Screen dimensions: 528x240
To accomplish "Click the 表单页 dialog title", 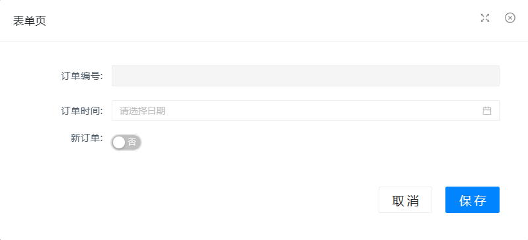I will pos(30,21).
